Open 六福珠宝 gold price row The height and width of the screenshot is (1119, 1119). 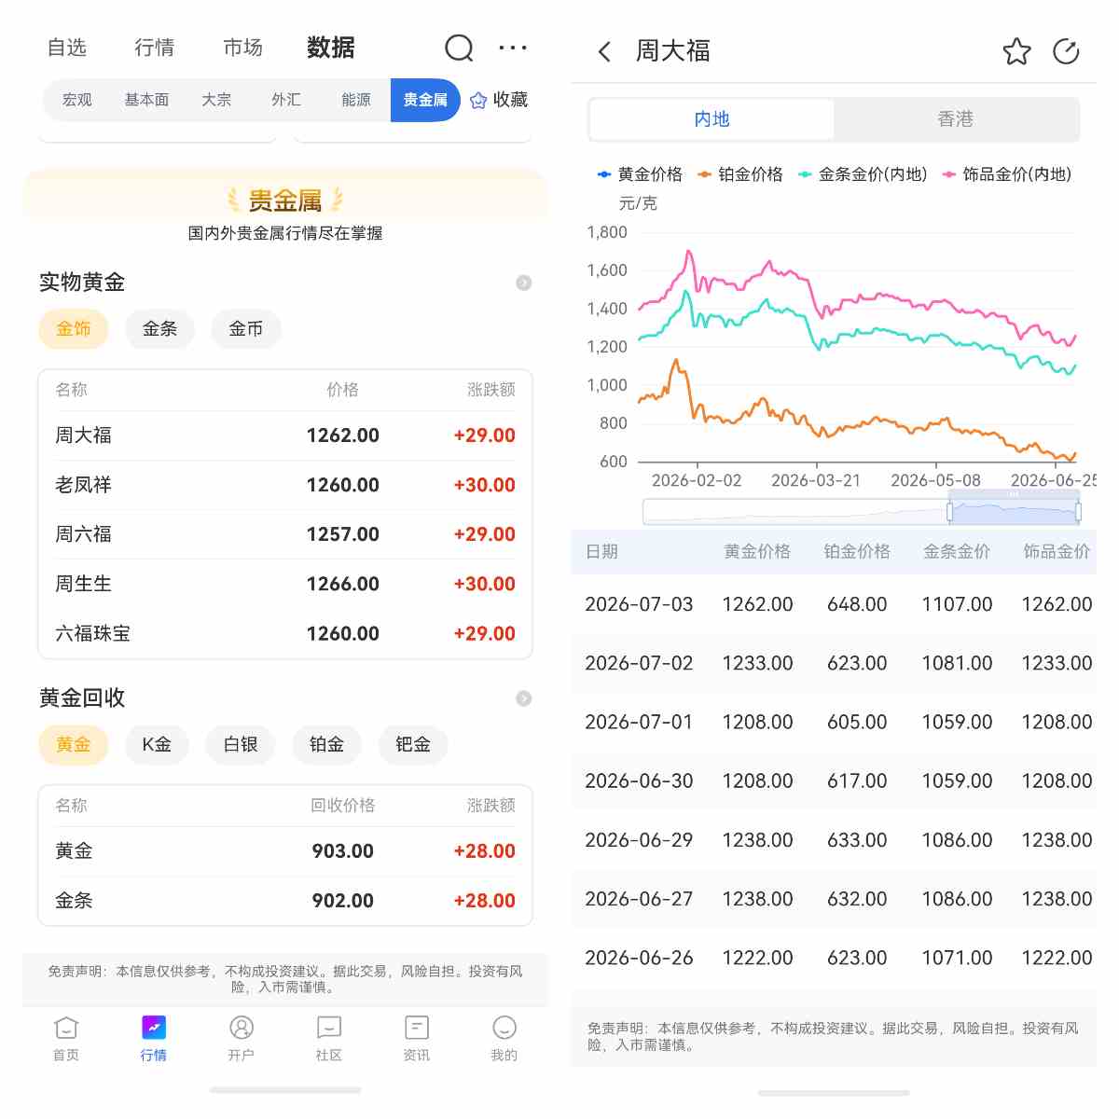[285, 633]
